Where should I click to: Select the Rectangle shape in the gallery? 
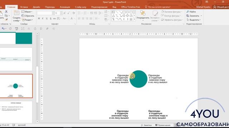point(124,12)
